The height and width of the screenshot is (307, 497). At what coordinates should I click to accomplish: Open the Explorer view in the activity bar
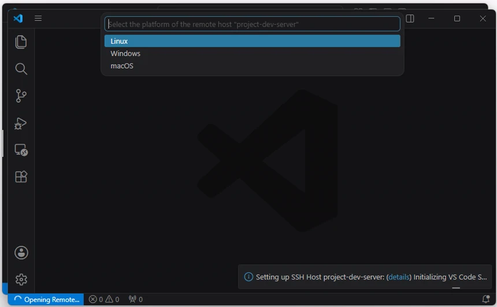[21, 42]
